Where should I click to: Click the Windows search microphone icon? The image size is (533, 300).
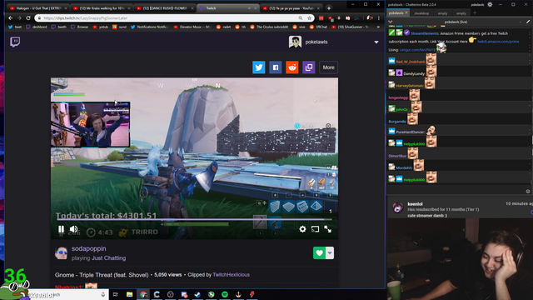(103, 294)
